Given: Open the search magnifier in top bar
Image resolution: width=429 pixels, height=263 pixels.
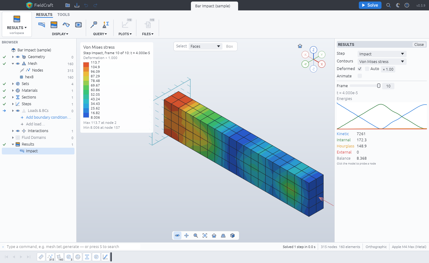Looking at the screenshot, I should coord(389,5).
